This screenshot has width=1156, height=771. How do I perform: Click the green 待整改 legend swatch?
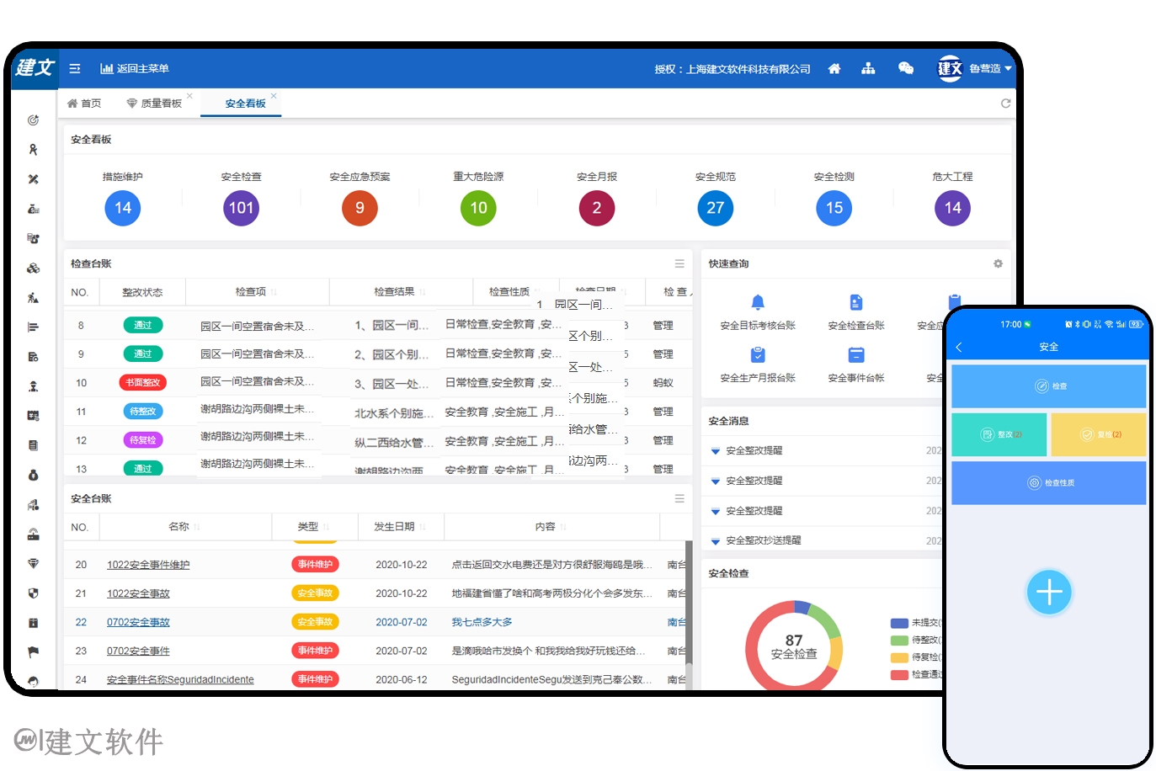[899, 640]
